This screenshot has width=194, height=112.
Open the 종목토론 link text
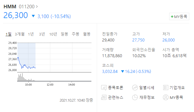[116, 88]
